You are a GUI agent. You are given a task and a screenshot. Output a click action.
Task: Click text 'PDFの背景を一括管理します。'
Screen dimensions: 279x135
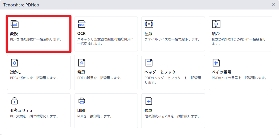coord(100,78)
